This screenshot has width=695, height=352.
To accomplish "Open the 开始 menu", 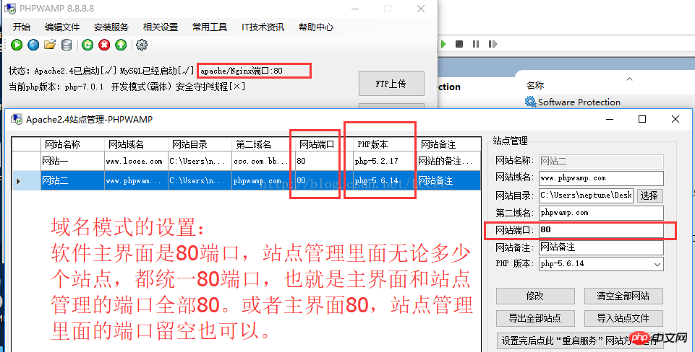I will 22,27.
